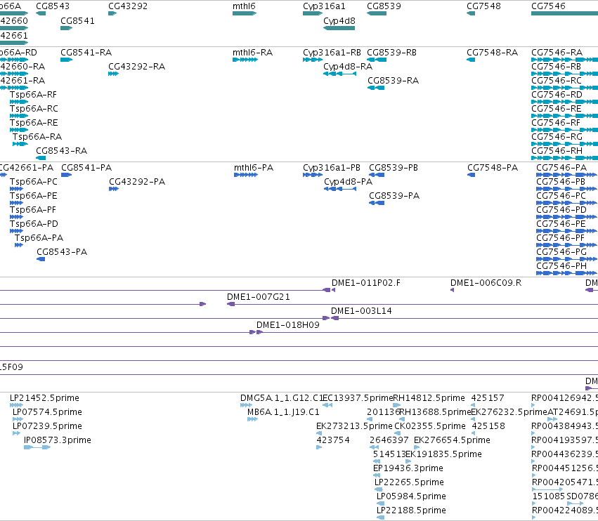This screenshot has width=598, height=521.
Task: Select EST entry 423754
Action: click(333, 440)
